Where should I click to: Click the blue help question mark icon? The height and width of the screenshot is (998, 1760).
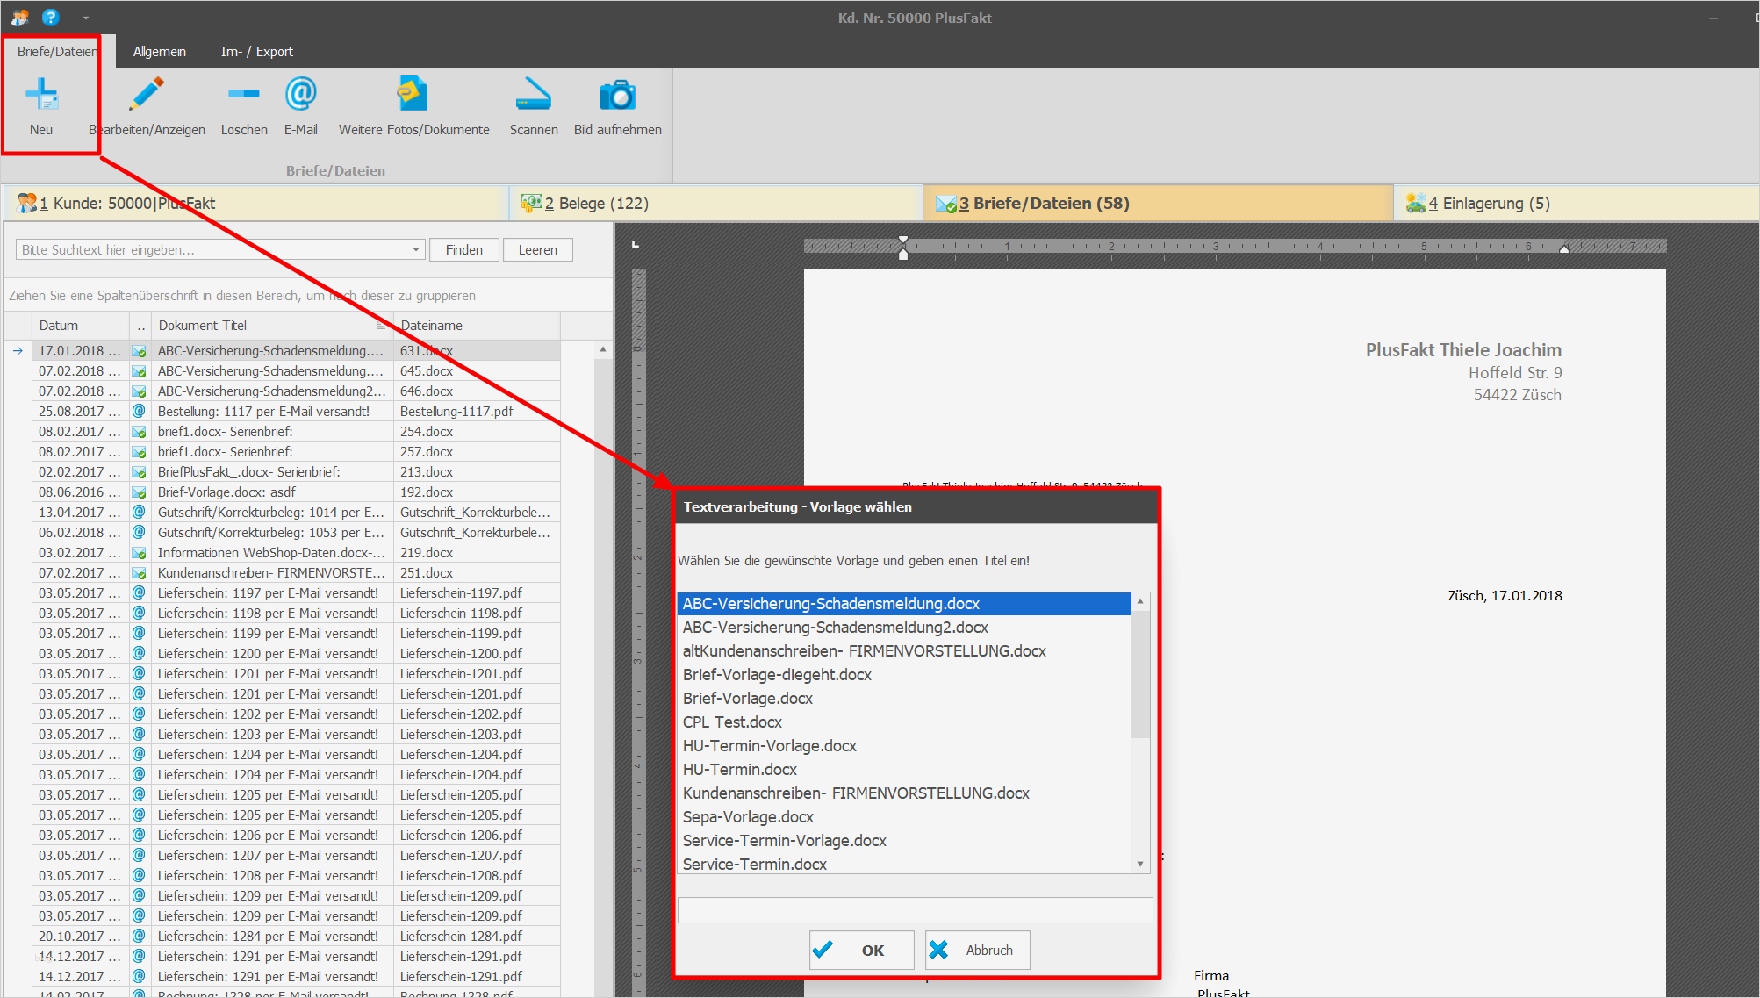[50, 17]
